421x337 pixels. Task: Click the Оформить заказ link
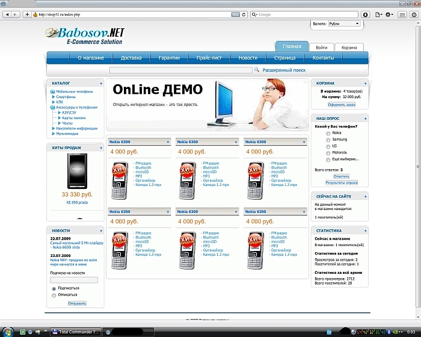point(342,105)
